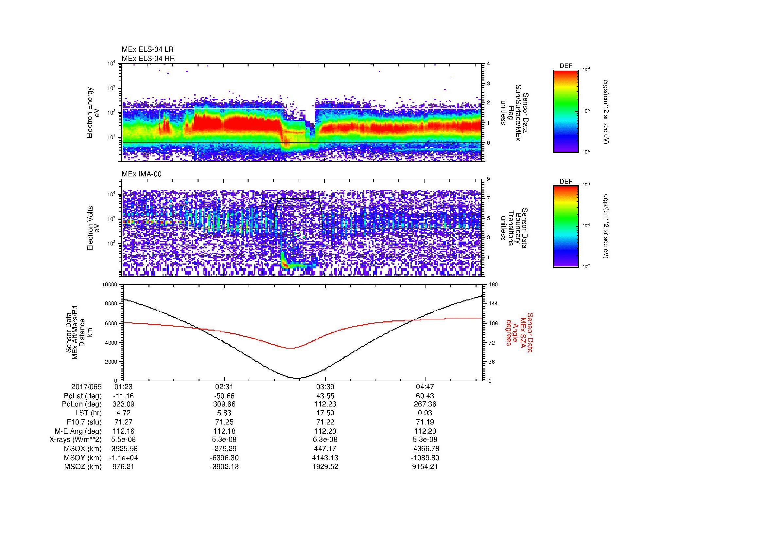
Task: Click the LST value 17.59
Action: tap(325, 413)
